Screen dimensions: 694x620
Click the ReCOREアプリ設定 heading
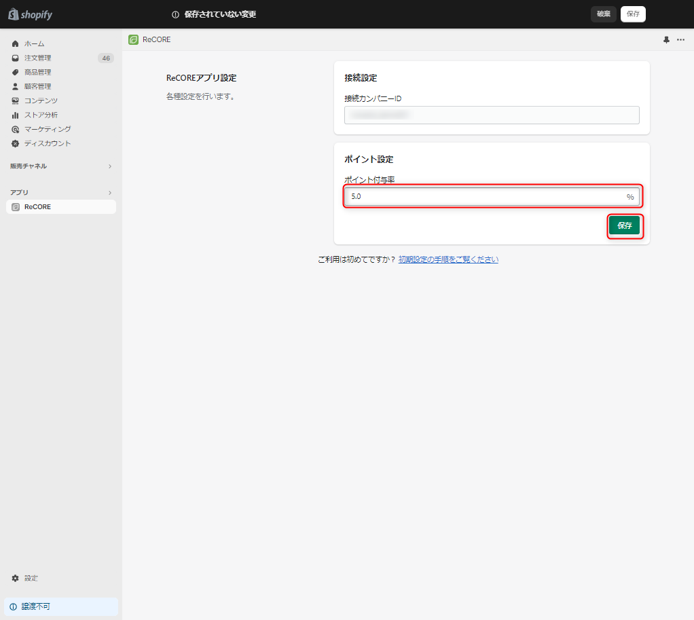click(x=202, y=78)
